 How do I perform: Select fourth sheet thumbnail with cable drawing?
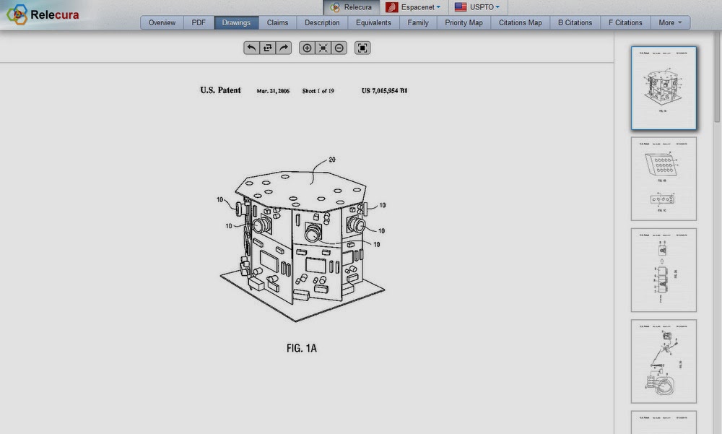coord(664,361)
